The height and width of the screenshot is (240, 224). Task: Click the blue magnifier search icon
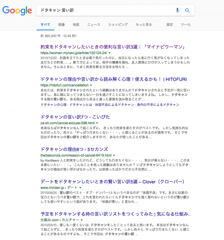click(187, 11)
